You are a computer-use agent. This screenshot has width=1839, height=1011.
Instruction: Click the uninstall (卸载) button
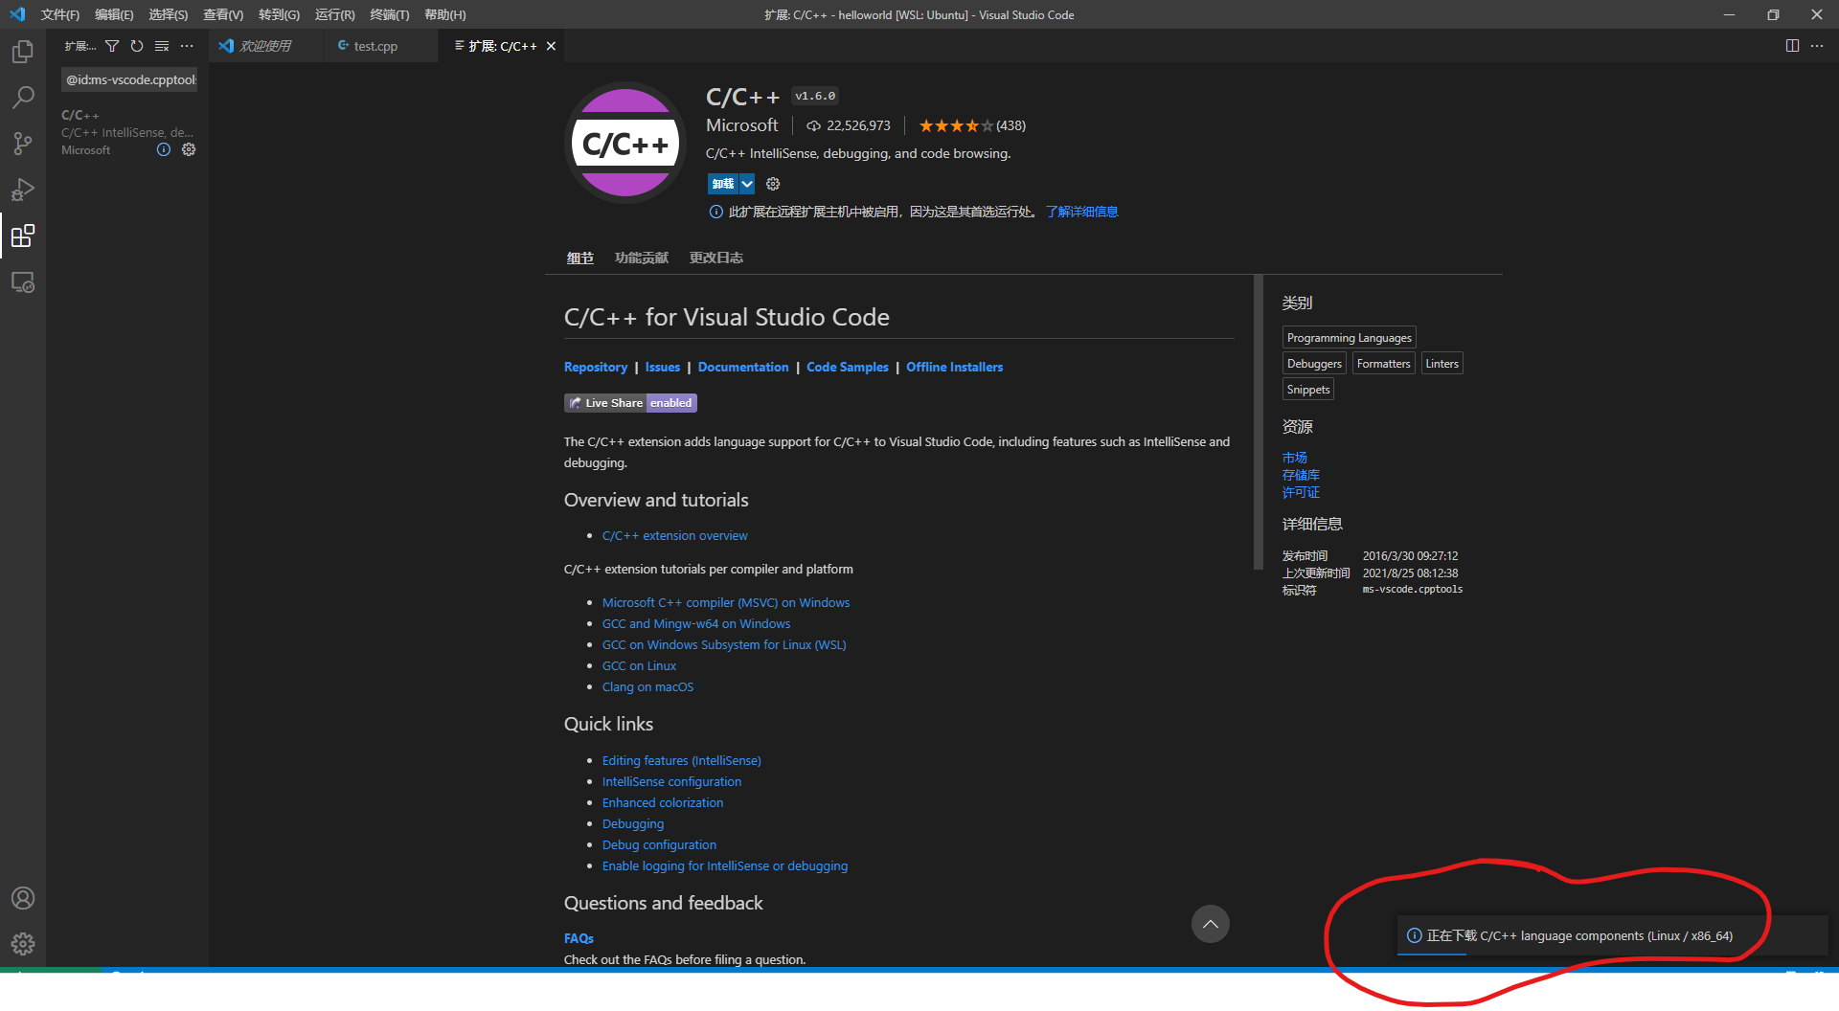pyautogui.click(x=723, y=184)
